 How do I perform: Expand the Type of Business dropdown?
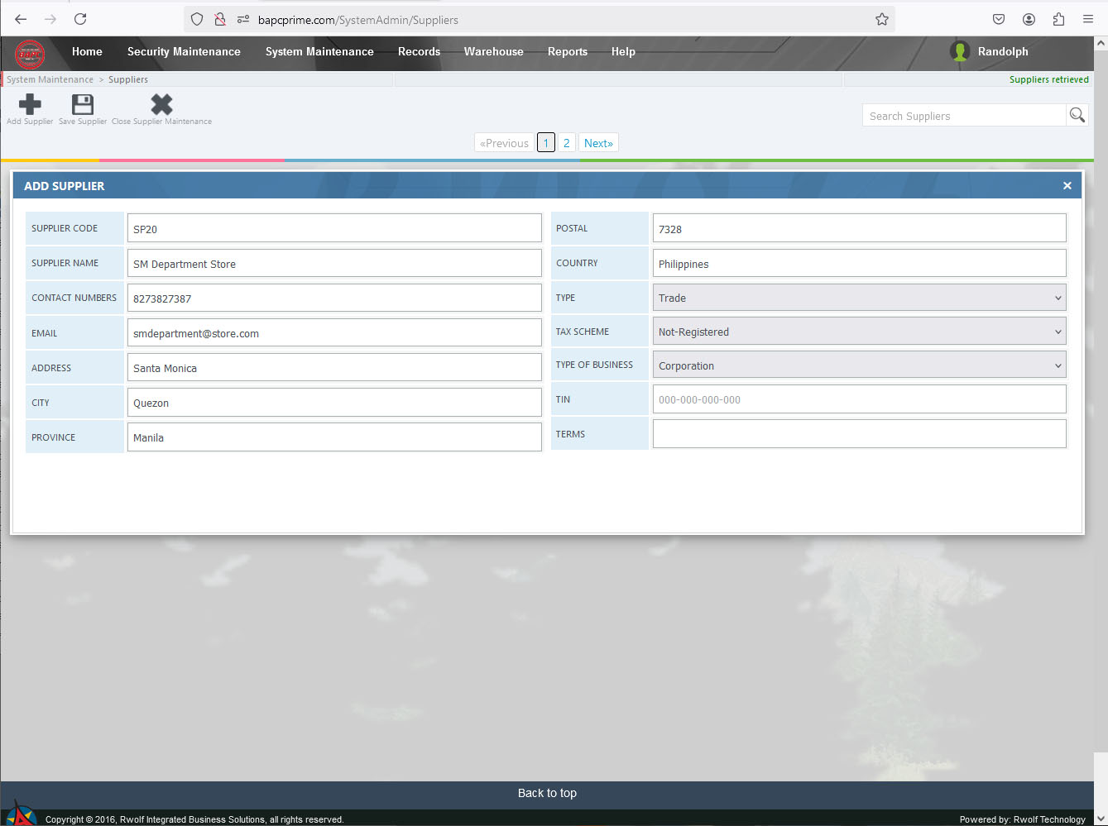[859, 365]
